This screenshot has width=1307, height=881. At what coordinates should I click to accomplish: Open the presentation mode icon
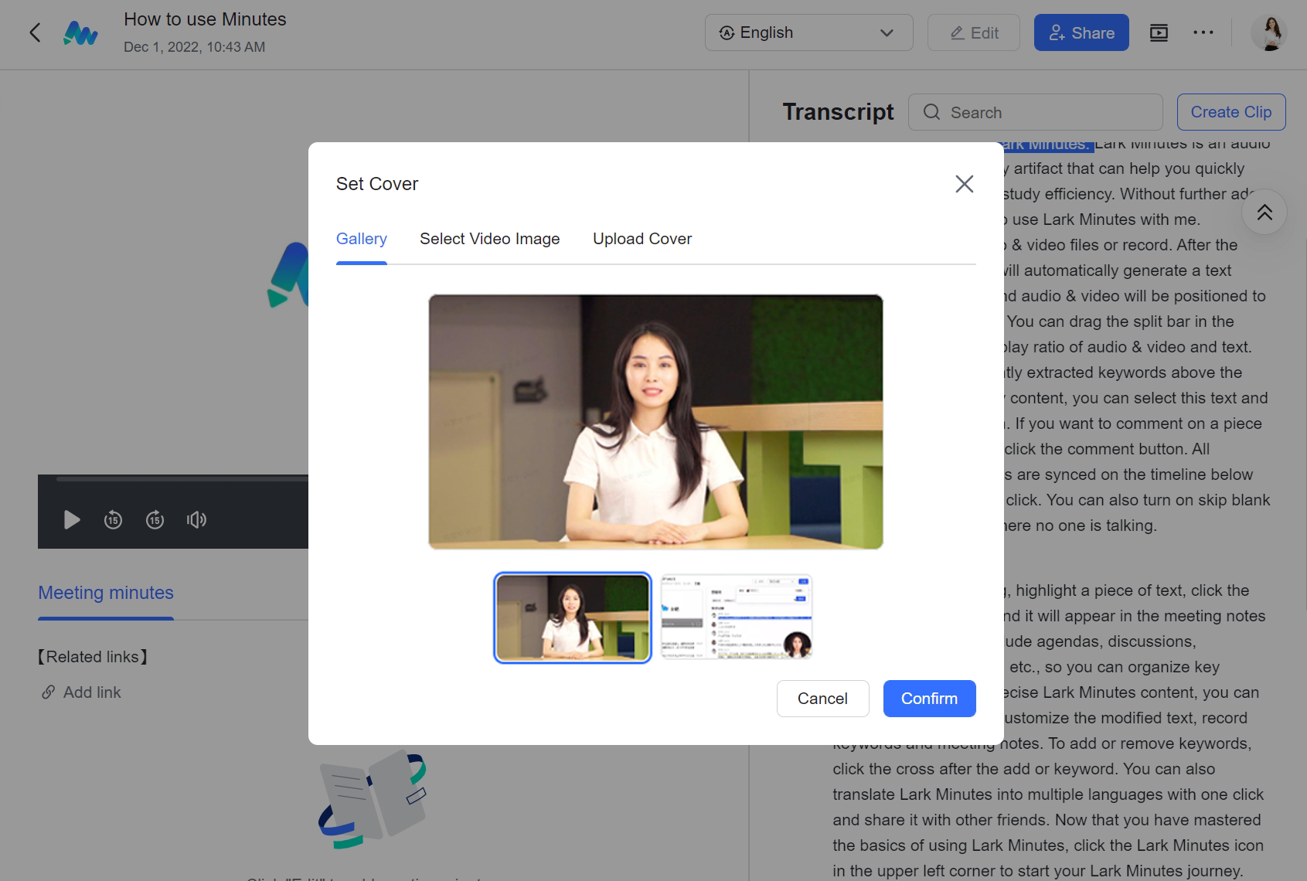pyautogui.click(x=1159, y=32)
